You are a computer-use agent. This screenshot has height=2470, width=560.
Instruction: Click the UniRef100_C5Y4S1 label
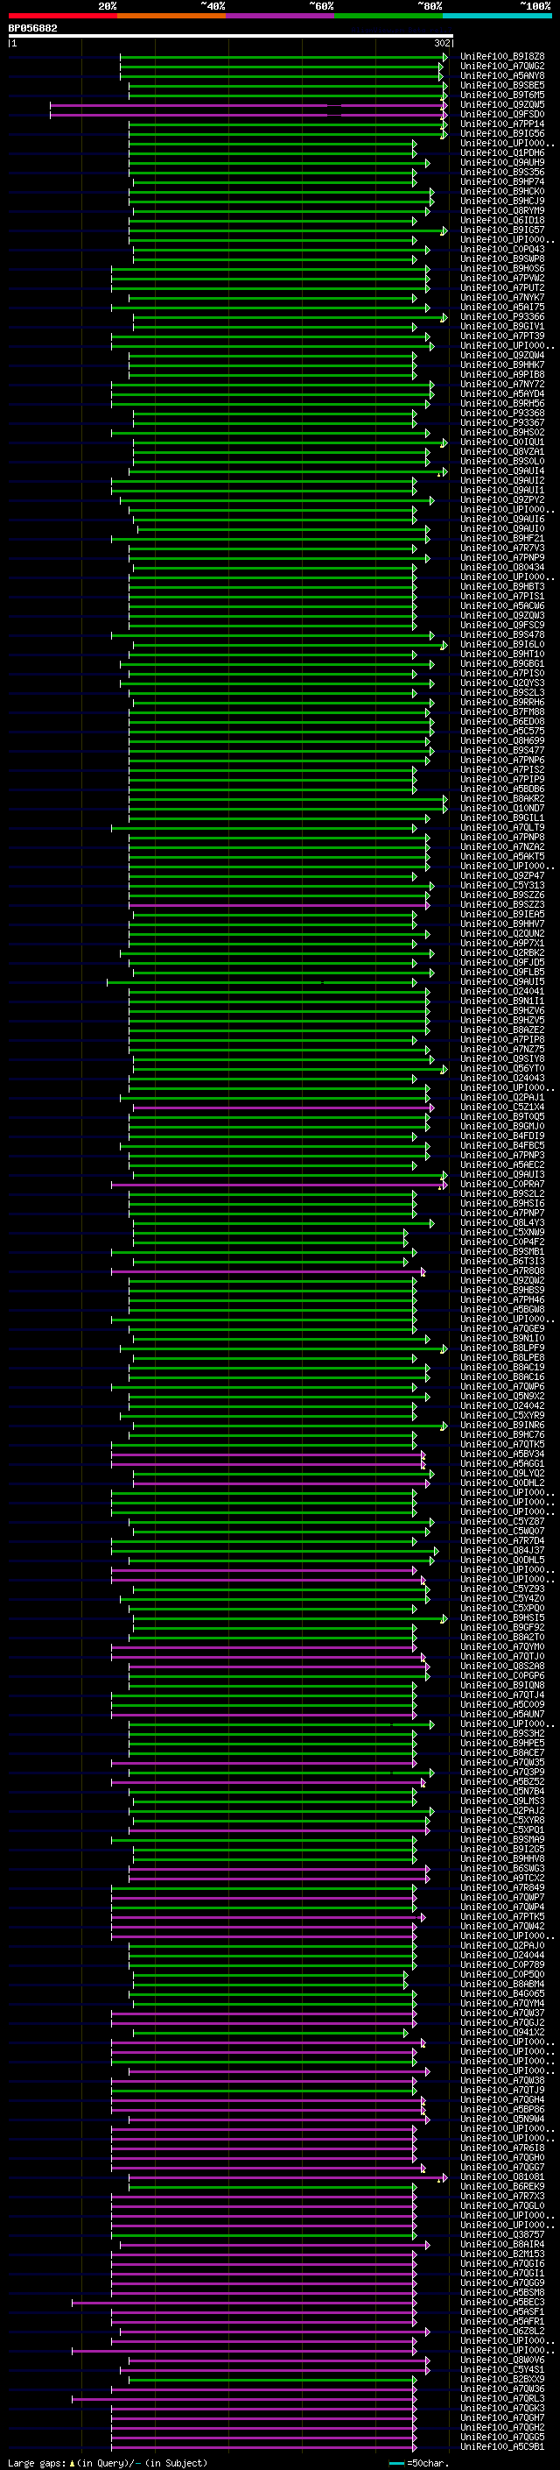tap(502, 2370)
